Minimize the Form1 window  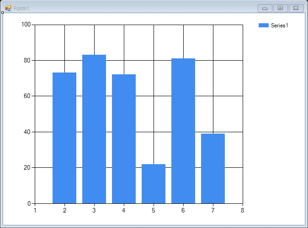265,8
